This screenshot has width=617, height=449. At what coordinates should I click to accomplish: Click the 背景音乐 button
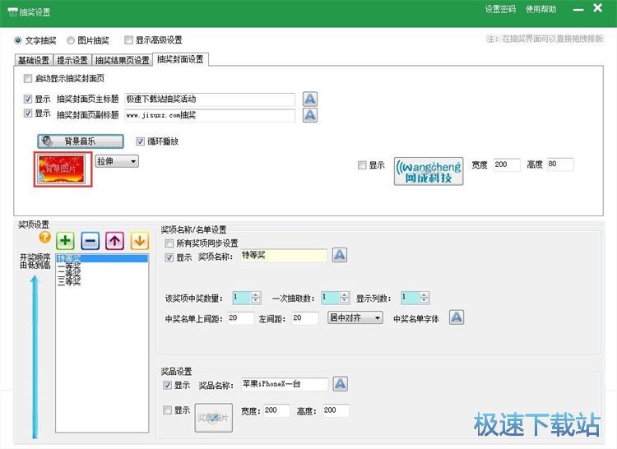(81, 141)
